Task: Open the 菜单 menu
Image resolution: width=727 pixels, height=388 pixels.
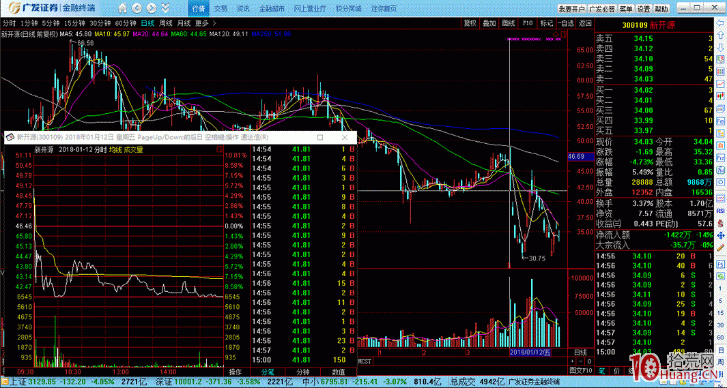Action: (625, 9)
